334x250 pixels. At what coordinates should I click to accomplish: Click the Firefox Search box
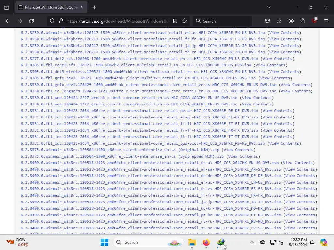pyautogui.click(x=222, y=21)
